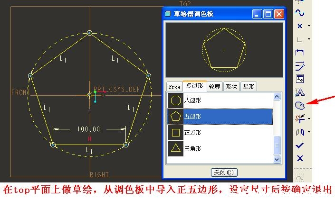Click the PRT_CSYS_DEF coordinate system label
The width and height of the screenshot is (335, 200).
tap(116, 89)
